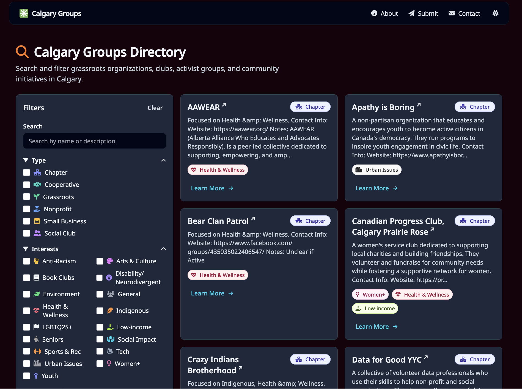Collapse the Interests filter section

pos(163,249)
